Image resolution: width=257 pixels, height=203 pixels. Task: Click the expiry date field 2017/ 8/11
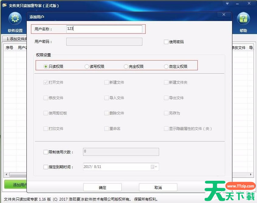click(121, 167)
